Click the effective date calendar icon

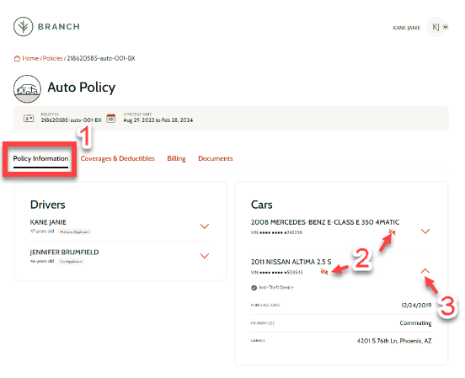click(x=111, y=119)
